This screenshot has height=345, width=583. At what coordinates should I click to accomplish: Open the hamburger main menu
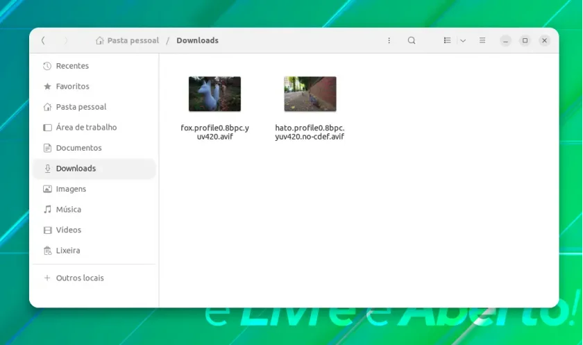pyautogui.click(x=482, y=40)
